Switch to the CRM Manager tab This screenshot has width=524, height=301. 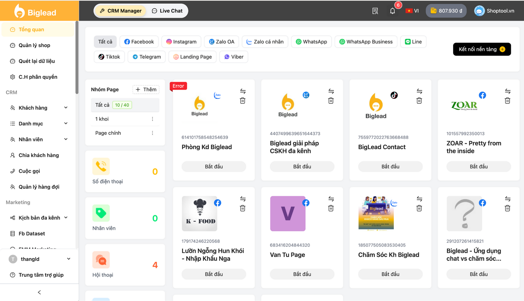click(120, 11)
